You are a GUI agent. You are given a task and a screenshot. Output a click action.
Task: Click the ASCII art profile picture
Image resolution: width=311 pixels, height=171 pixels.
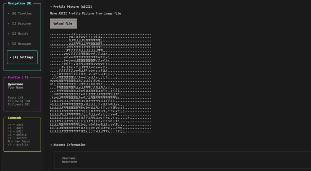(100, 83)
